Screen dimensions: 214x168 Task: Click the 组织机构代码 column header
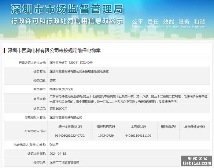106,126
